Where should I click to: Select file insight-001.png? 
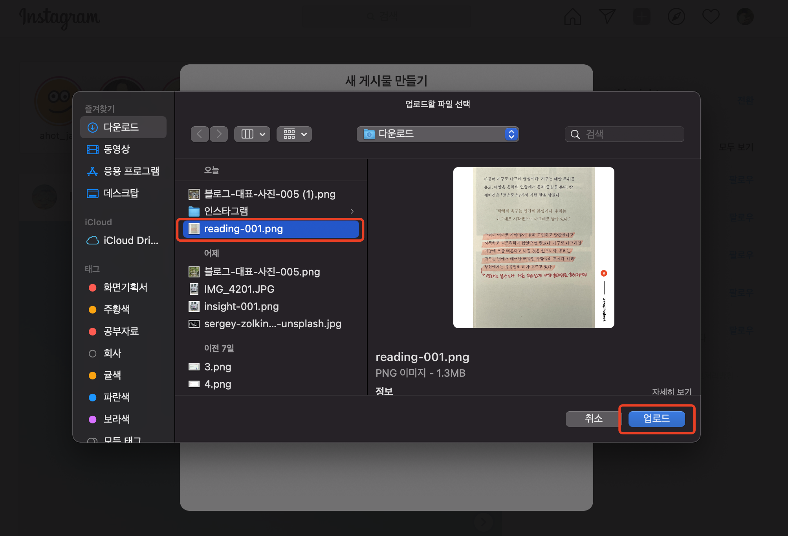(271, 306)
